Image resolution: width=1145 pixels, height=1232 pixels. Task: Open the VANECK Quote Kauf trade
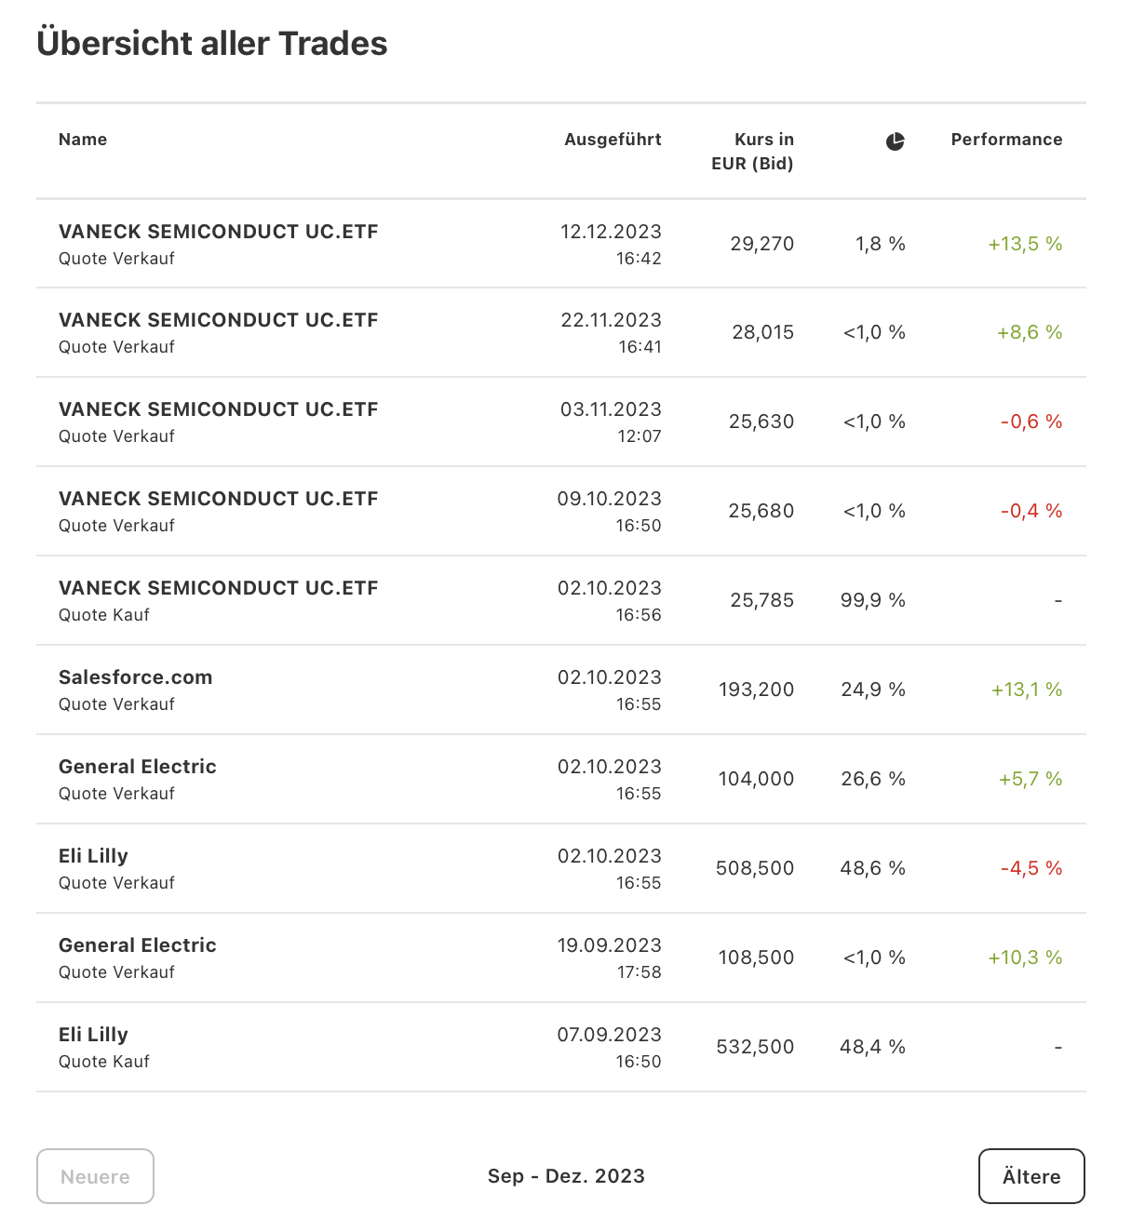[218, 588]
